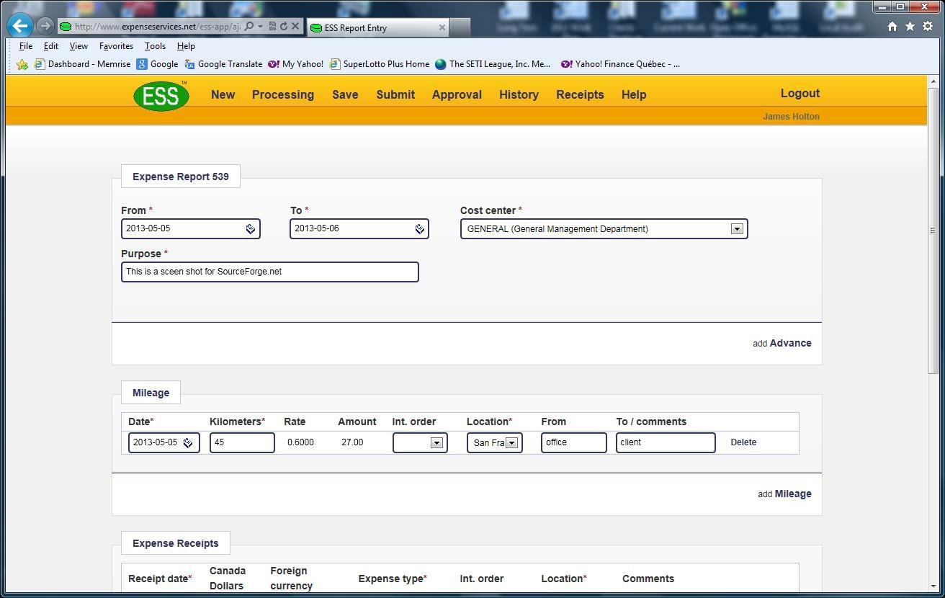
Task: Toggle Compatibility View in the address bar
Action: click(x=274, y=26)
